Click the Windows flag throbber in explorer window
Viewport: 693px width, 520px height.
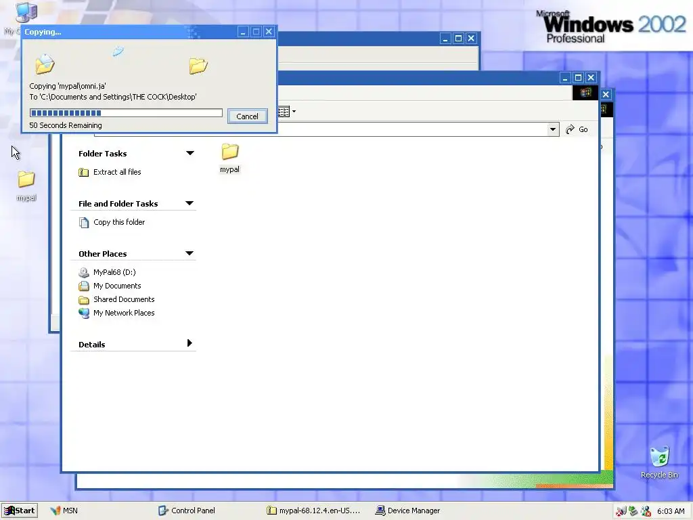[585, 92]
